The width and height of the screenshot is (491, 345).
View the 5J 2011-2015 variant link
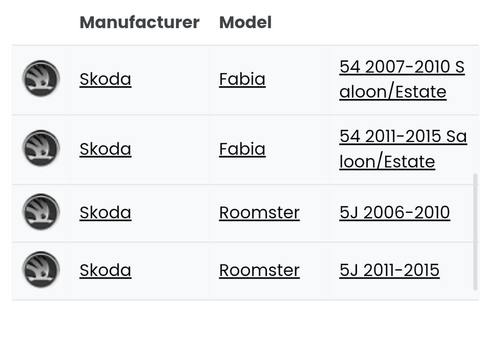(389, 270)
